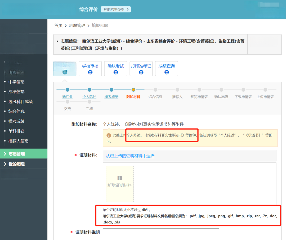This screenshot has height=240, width=286.
Task: Switch to the 打印准考证 stage tab
Action: 141,68
